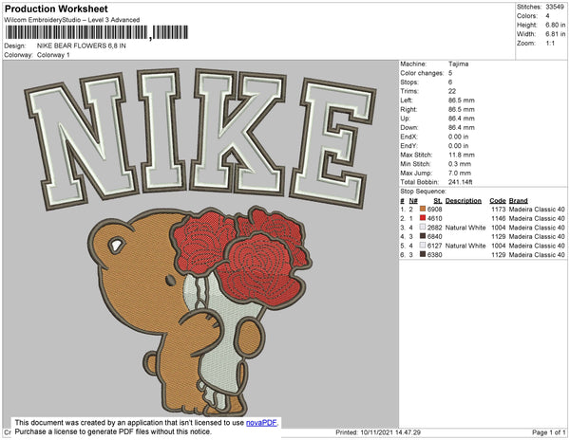Click the 'Colorway 1' value
The width and height of the screenshot is (570, 440).
53,55
